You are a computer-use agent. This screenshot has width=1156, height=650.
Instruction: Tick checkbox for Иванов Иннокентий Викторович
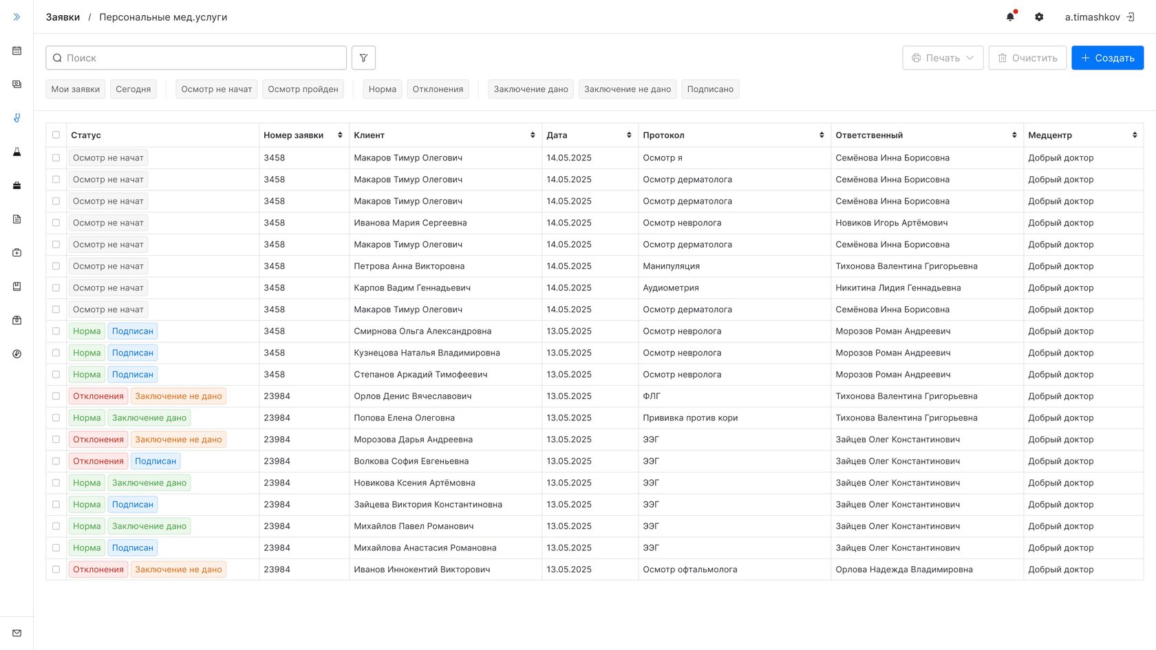point(56,570)
